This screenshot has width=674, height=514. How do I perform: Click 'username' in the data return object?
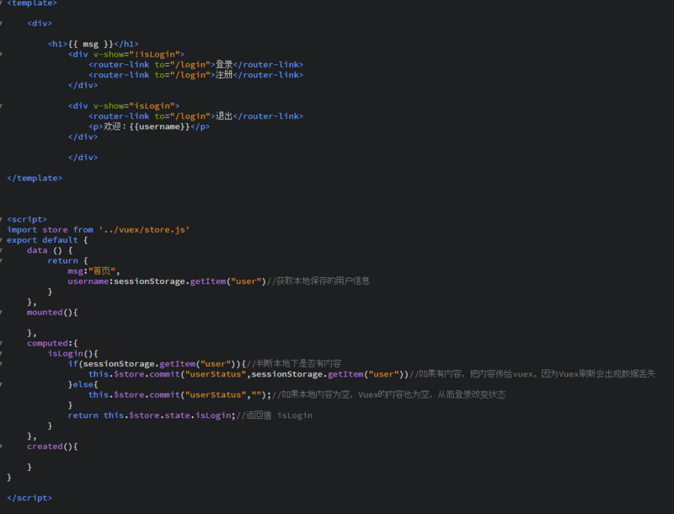tap(88, 281)
